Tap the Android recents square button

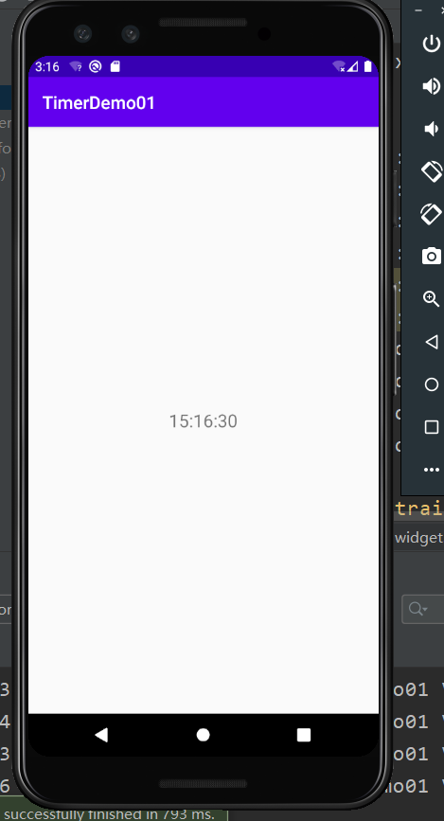[x=304, y=735]
